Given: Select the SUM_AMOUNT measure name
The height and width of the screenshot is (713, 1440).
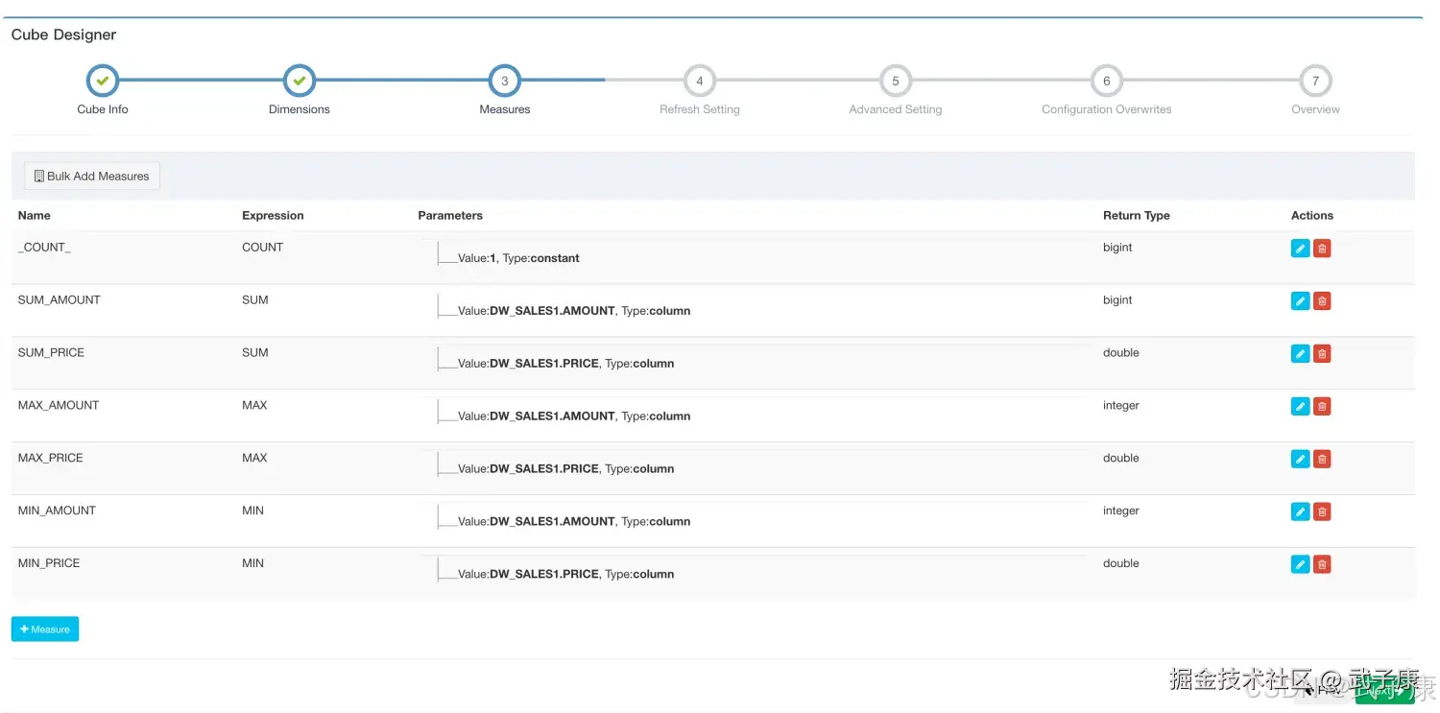Looking at the screenshot, I should coord(60,300).
